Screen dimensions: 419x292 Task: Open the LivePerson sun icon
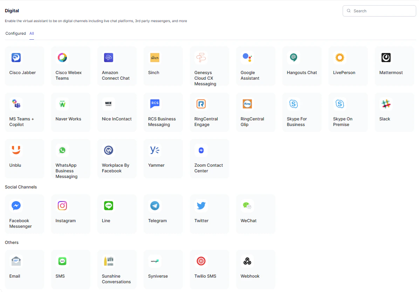coord(339,58)
